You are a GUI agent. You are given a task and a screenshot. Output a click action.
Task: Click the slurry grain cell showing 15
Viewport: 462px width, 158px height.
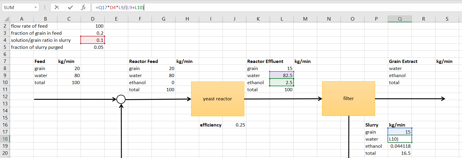(x=400, y=132)
